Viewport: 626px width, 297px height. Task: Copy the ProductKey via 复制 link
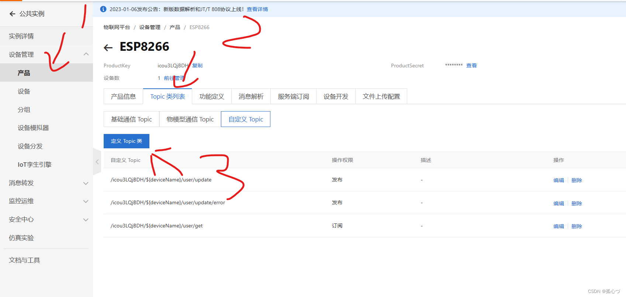tap(197, 66)
